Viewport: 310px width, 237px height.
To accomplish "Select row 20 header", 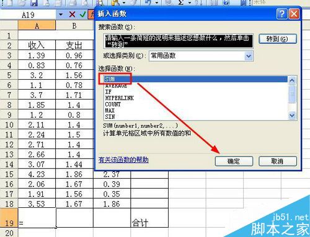I will 9,233.
